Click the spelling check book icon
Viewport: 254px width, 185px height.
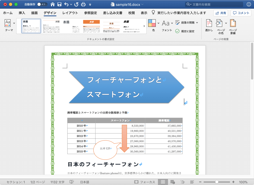[72, 182]
